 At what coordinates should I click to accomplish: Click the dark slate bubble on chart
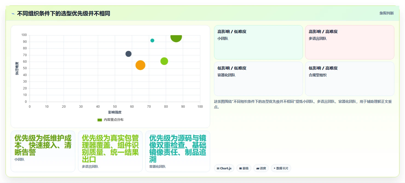[129, 54]
